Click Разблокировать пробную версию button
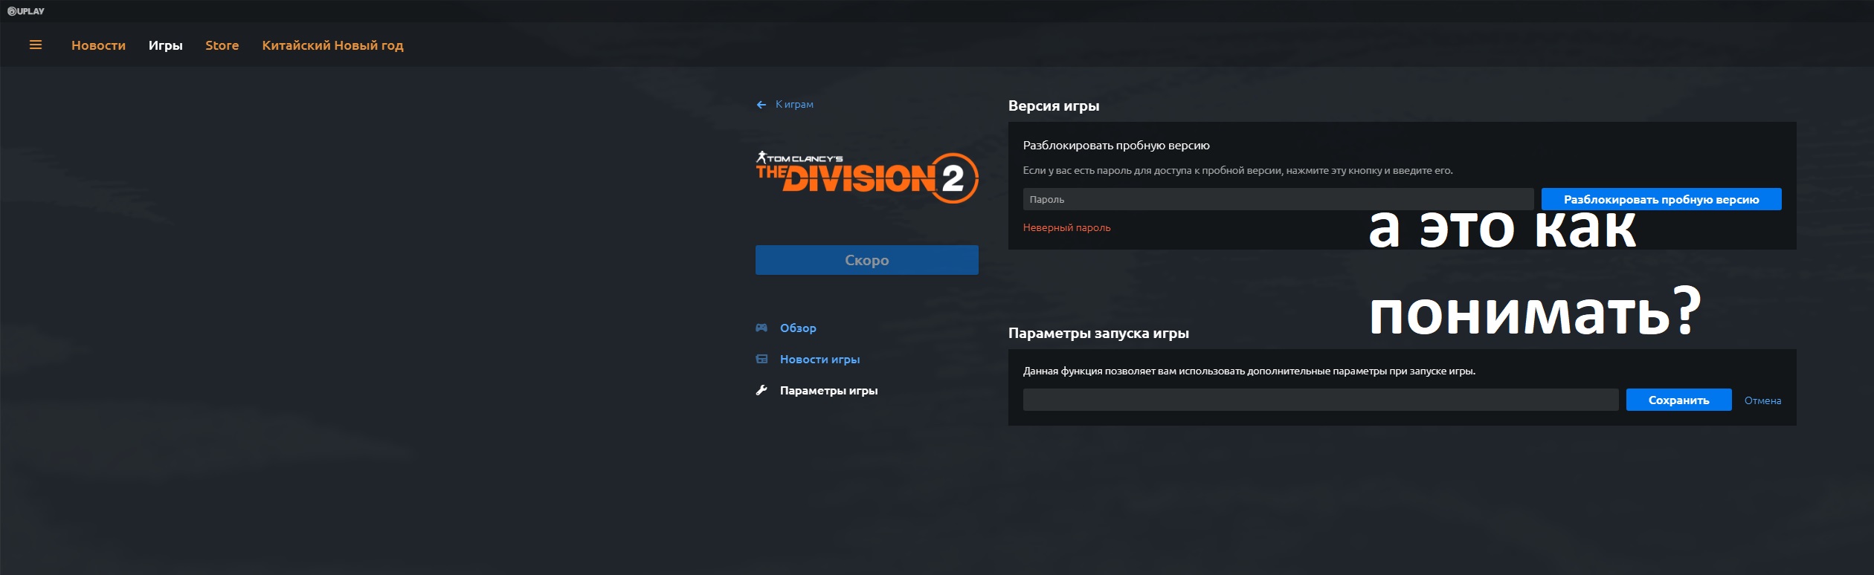The width and height of the screenshot is (1874, 575). point(1661,199)
